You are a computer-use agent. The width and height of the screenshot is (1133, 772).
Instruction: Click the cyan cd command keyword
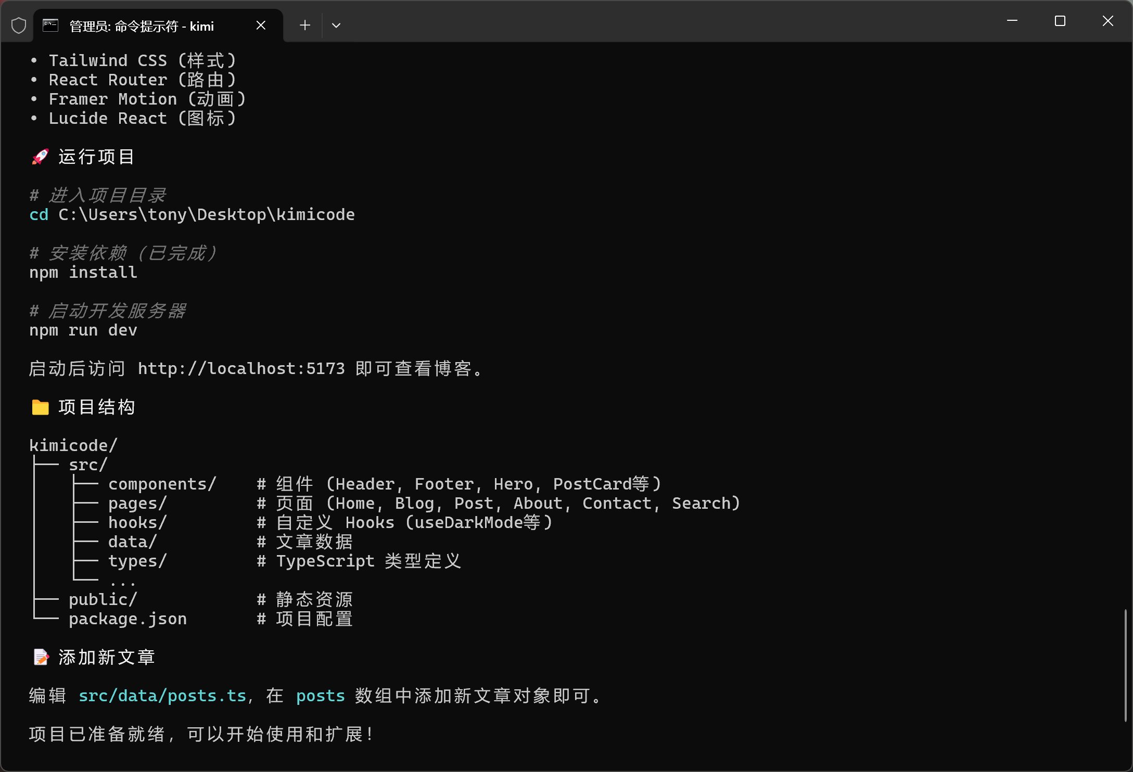(x=39, y=215)
